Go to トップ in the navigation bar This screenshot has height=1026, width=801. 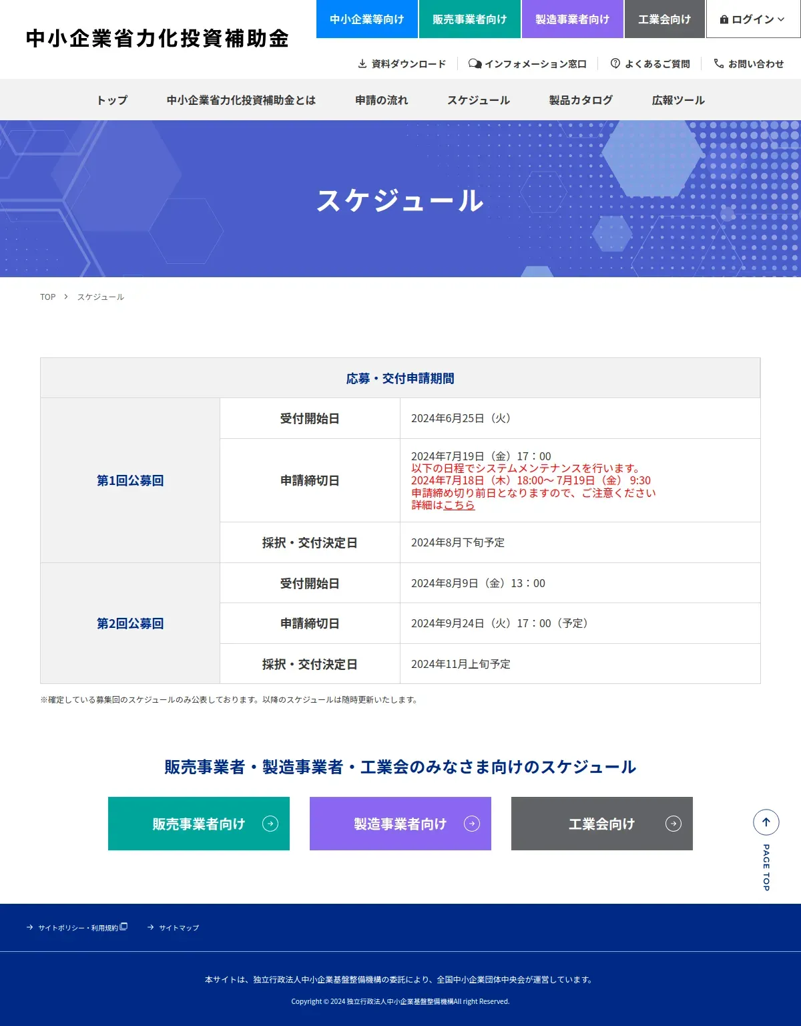click(112, 100)
